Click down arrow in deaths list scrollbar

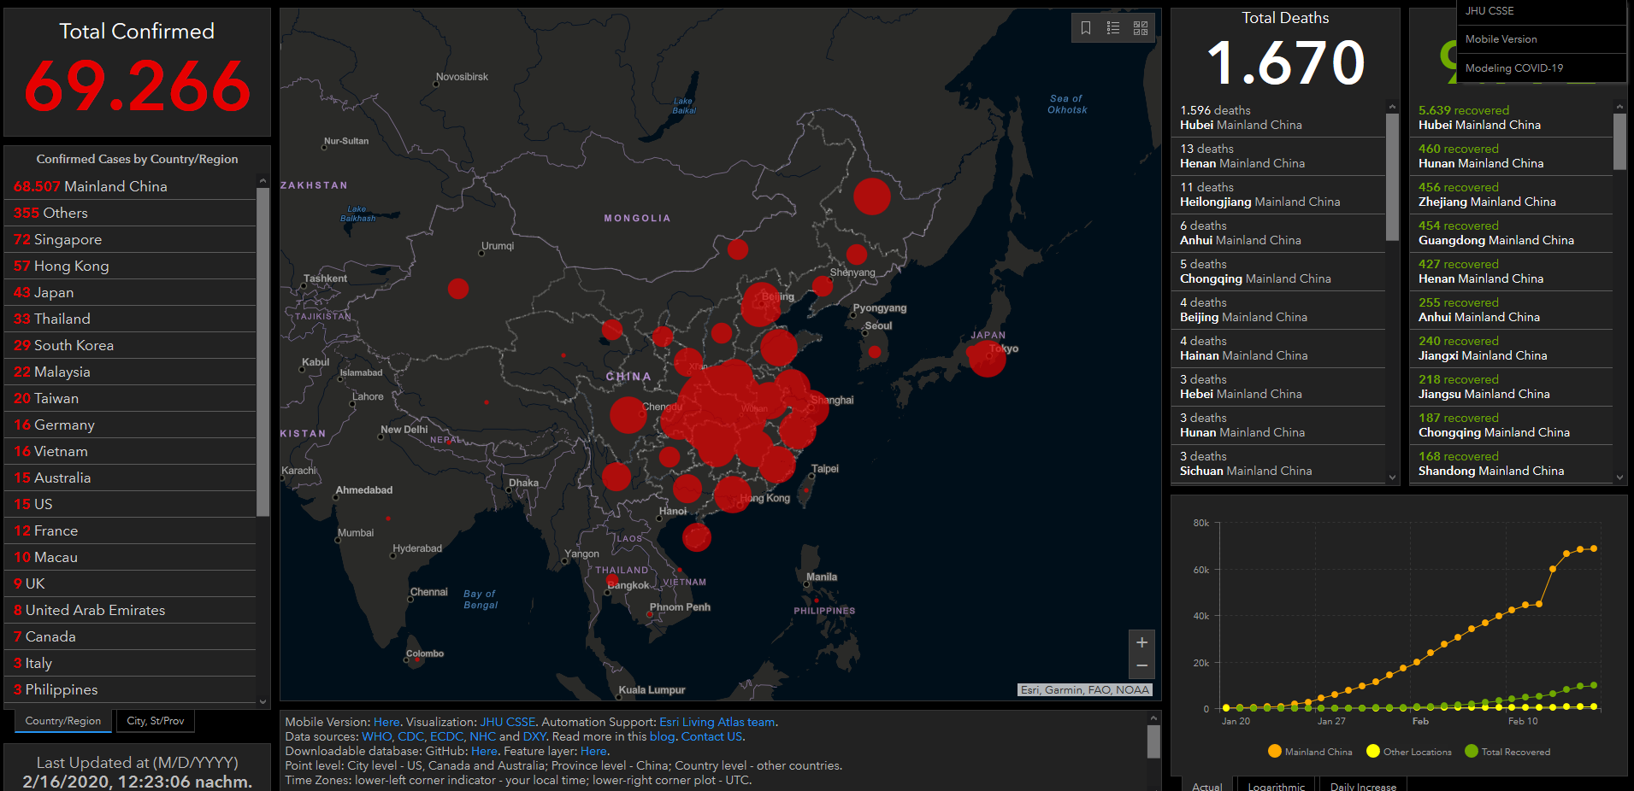coord(1392,478)
